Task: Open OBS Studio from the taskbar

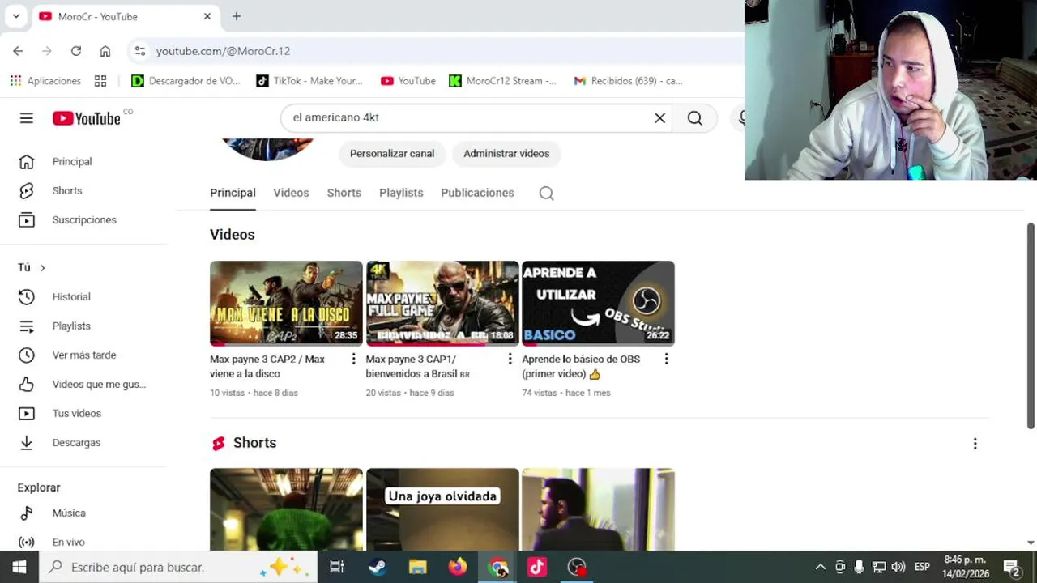Action: pyautogui.click(x=577, y=567)
